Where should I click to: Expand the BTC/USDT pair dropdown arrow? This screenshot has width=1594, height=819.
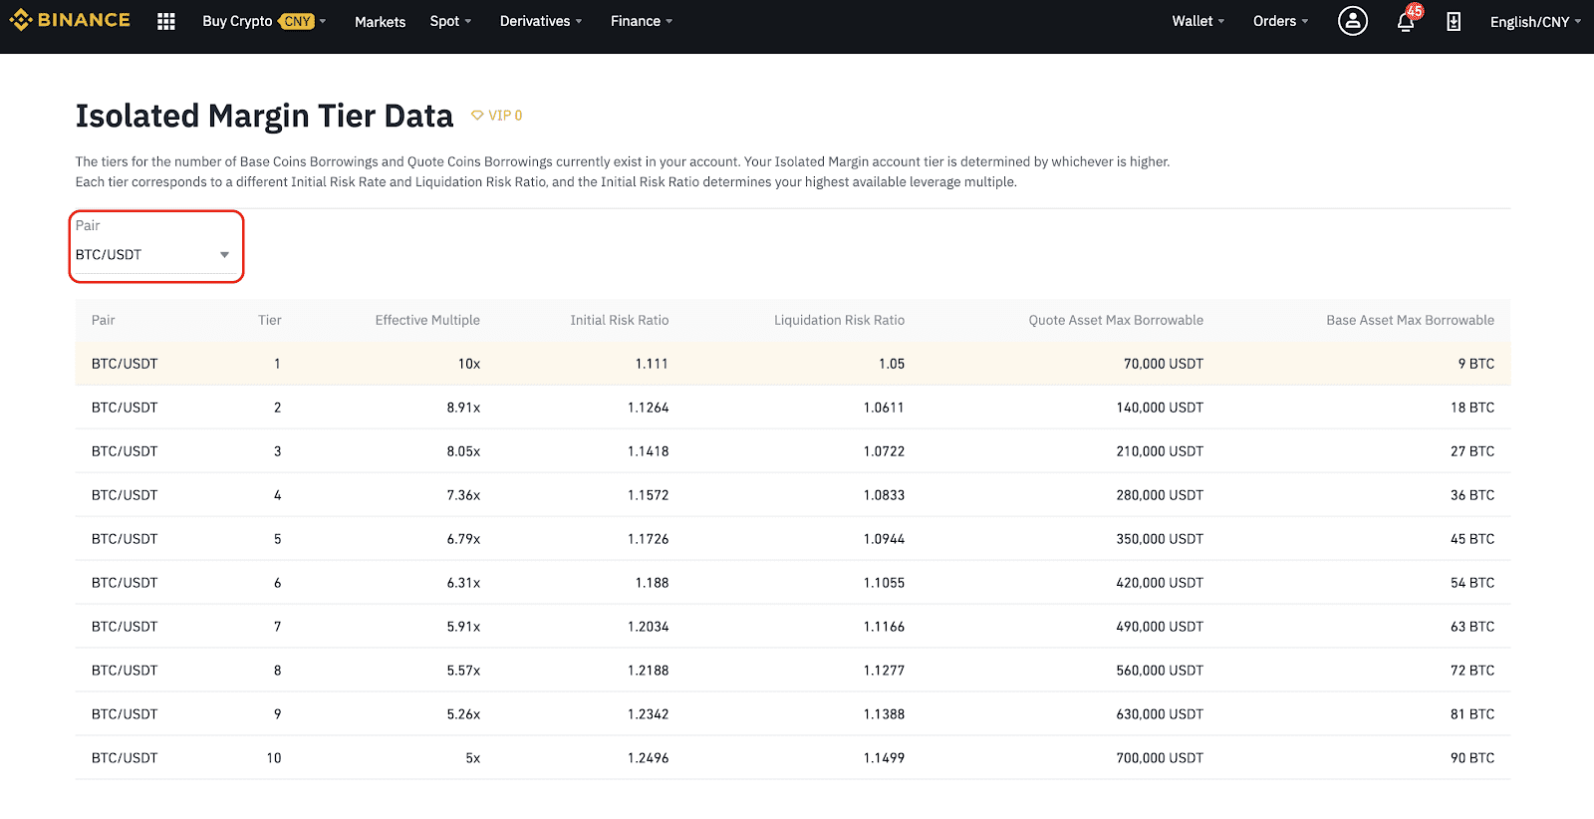coord(224,255)
